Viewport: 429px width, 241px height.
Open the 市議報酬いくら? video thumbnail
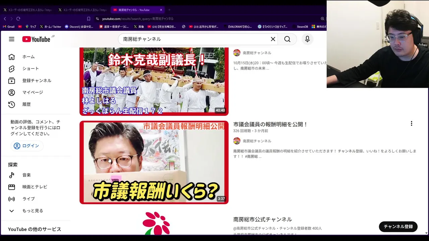tap(154, 162)
